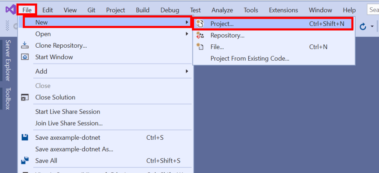379x173 pixels.
Task: Choose Start Live Share Session
Action: pos(67,112)
